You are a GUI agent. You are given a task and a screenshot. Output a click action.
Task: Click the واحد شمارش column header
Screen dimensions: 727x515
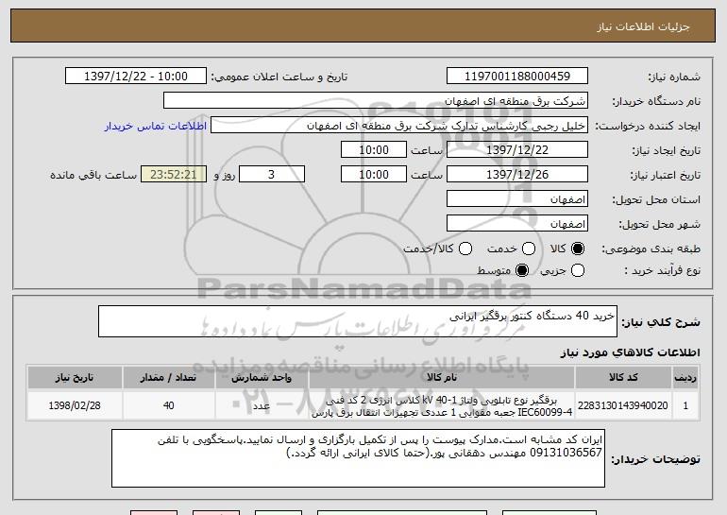[262, 377]
